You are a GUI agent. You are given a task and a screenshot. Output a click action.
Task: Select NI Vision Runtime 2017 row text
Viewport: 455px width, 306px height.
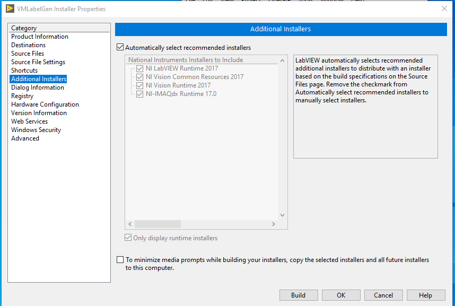click(178, 85)
